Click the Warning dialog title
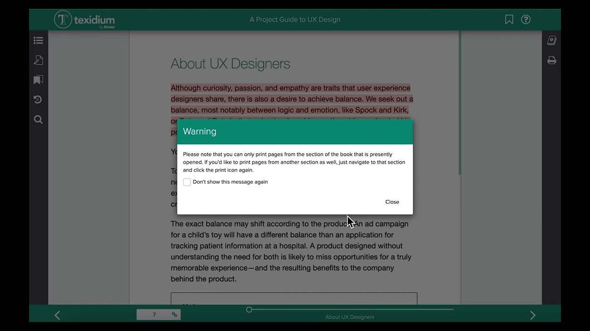 click(200, 131)
